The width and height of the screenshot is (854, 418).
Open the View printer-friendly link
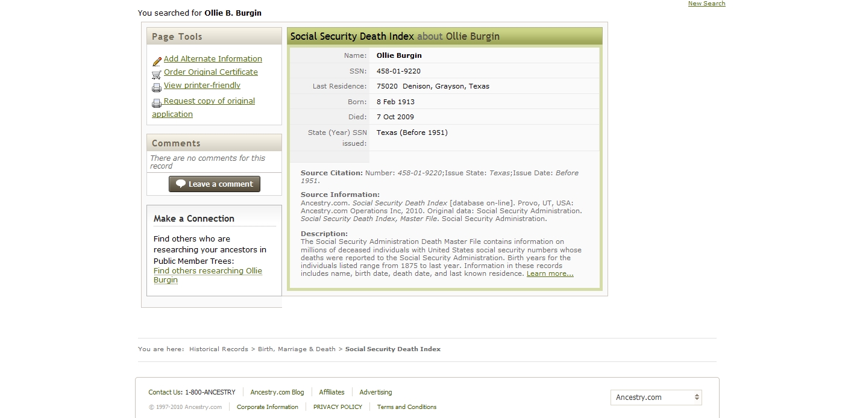pyautogui.click(x=202, y=86)
